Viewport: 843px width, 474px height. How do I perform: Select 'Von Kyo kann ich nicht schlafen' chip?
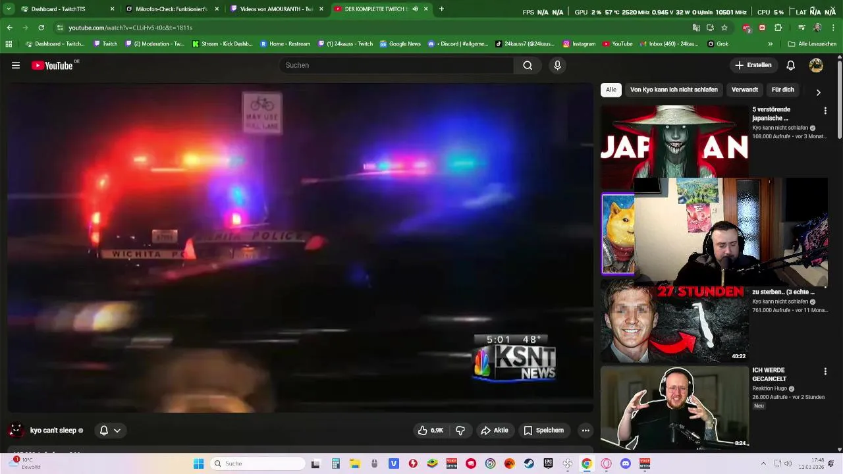(674, 90)
